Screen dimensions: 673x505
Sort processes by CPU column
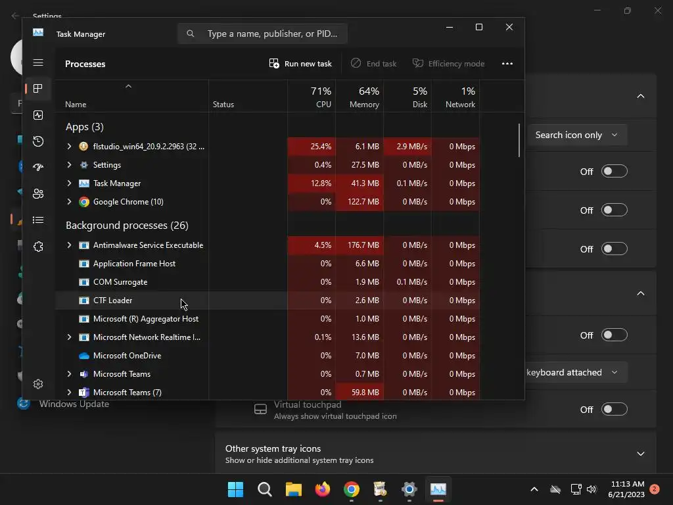click(312, 97)
